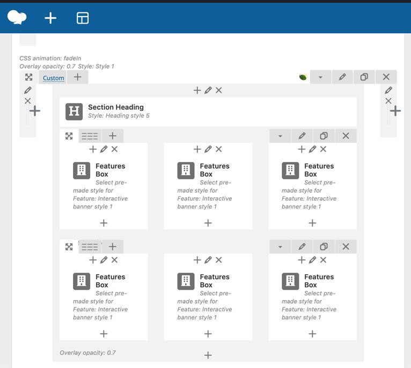Select Features Box icon in lower-right card
The width and height of the screenshot is (411, 368).
click(290, 281)
